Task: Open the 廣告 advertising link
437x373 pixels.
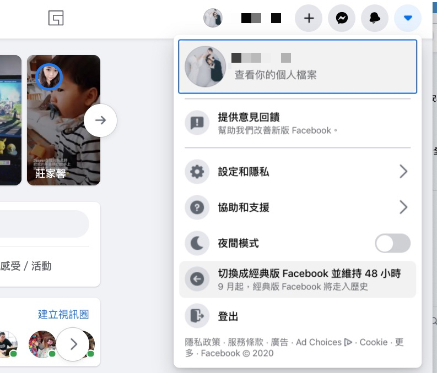Action: click(x=279, y=342)
